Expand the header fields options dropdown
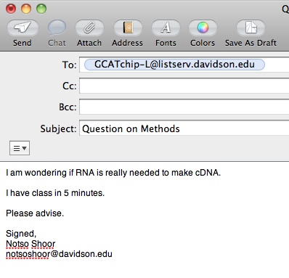The image size is (289, 278). pos(20,148)
